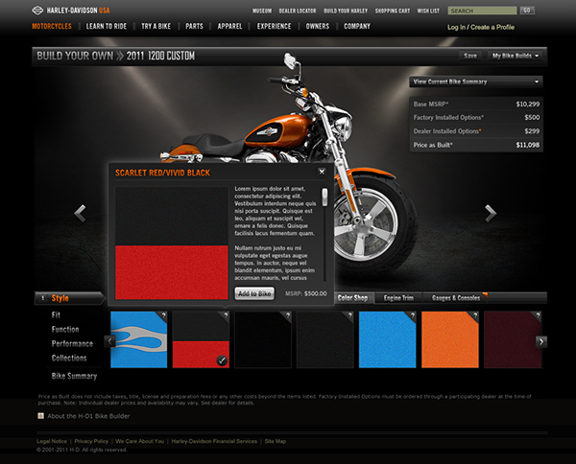Image resolution: width=576 pixels, height=464 pixels.
Task: Pick the dark maroon paint swatch
Action: pyautogui.click(x=513, y=339)
